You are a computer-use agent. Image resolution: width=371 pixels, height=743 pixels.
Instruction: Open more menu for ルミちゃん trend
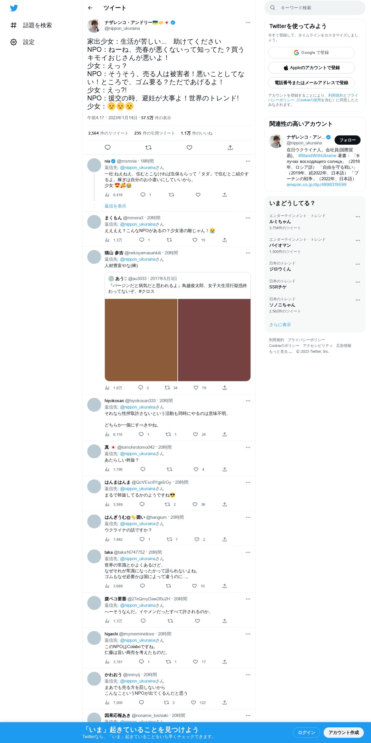[x=358, y=217]
